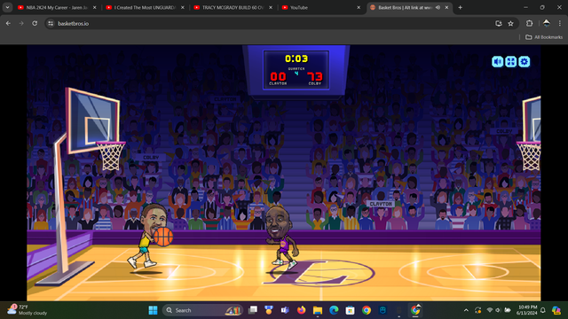
Task: Click the left basketball hoop net
Action: pyautogui.click(x=111, y=156)
